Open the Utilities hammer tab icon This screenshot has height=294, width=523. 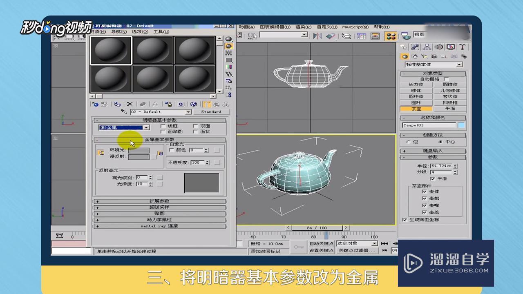click(463, 47)
